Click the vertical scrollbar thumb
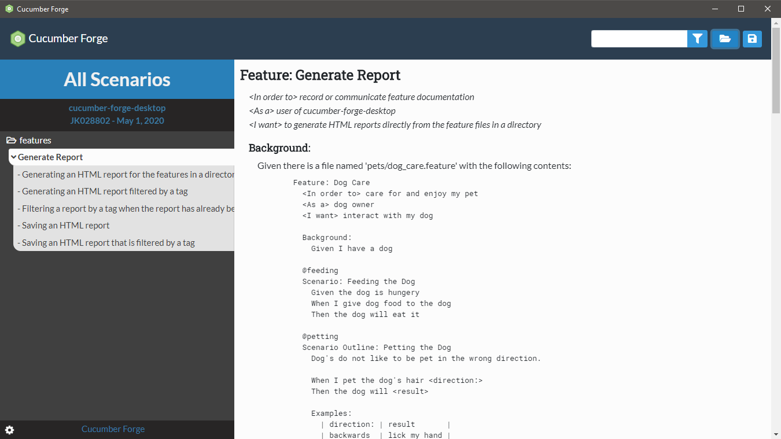The width and height of the screenshot is (781, 439). tap(776, 69)
